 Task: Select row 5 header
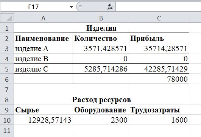point(7,69)
